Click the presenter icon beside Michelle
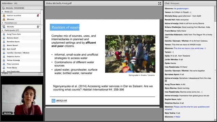The image size is (217, 122). (4, 26)
